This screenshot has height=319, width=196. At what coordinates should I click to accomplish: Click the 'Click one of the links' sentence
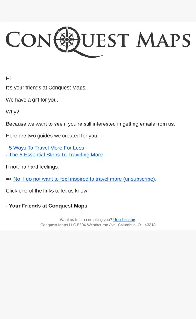click(47, 191)
